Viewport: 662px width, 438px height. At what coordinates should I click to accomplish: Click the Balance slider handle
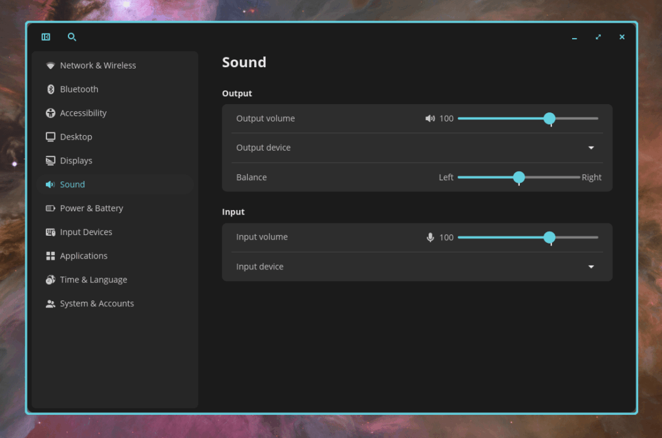[x=518, y=177]
